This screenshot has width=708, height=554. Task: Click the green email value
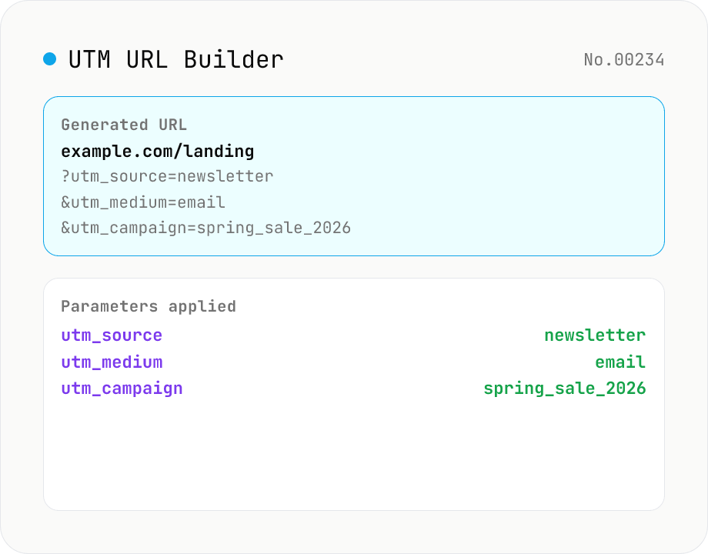620,362
